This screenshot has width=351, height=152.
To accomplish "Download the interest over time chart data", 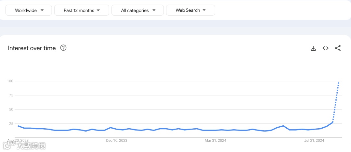I will pyautogui.click(x=313, y=48).
